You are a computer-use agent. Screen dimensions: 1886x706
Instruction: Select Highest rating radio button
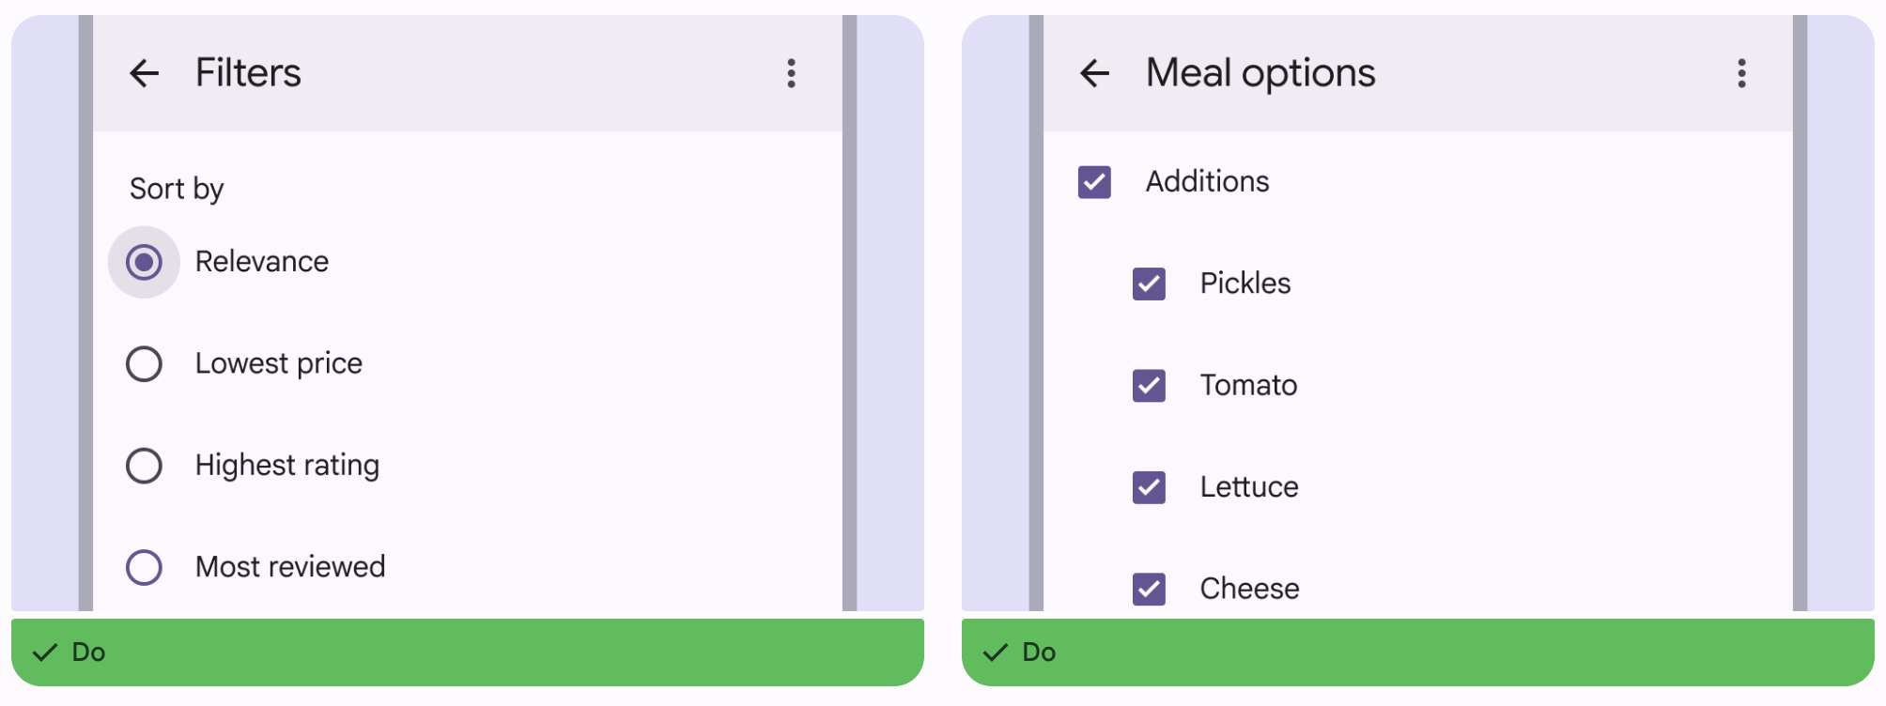click(144, 466)
